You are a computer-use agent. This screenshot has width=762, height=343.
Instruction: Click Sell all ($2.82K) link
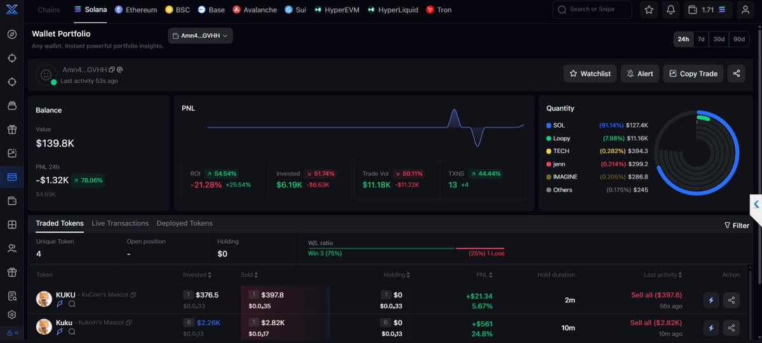pos(656,323)
